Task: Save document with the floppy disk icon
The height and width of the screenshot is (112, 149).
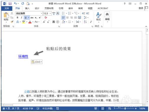Action: tap(10, 4)
